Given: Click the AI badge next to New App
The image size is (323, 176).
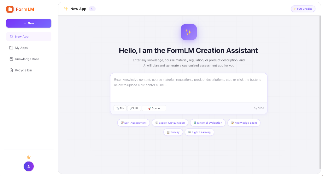Looking at the screenshot, I should (92, 9).
